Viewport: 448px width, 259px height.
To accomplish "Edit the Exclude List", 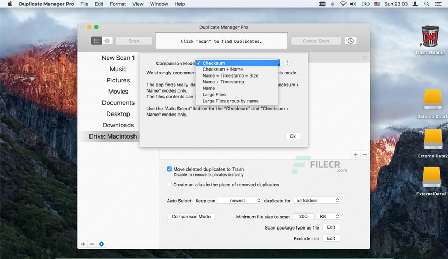I will [x=331, y=238].
